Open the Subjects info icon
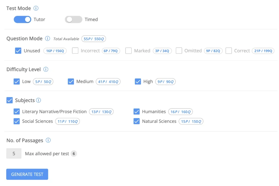The width and height of the screenshot is (279, 186). [x=38, y=100]
